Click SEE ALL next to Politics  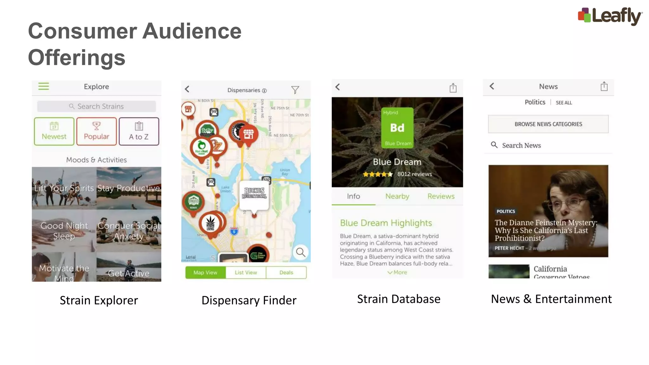coord(564,103)
